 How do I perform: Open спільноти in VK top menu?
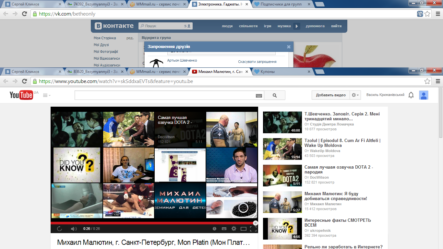click(x=248, y=26)
